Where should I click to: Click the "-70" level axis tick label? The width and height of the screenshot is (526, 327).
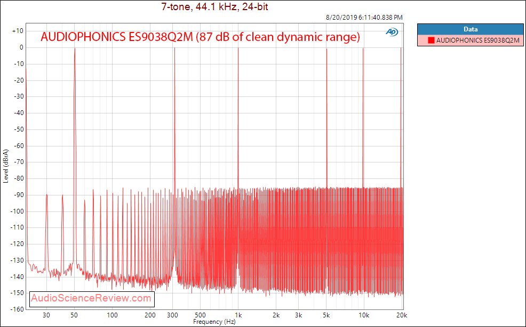(19, 162)
